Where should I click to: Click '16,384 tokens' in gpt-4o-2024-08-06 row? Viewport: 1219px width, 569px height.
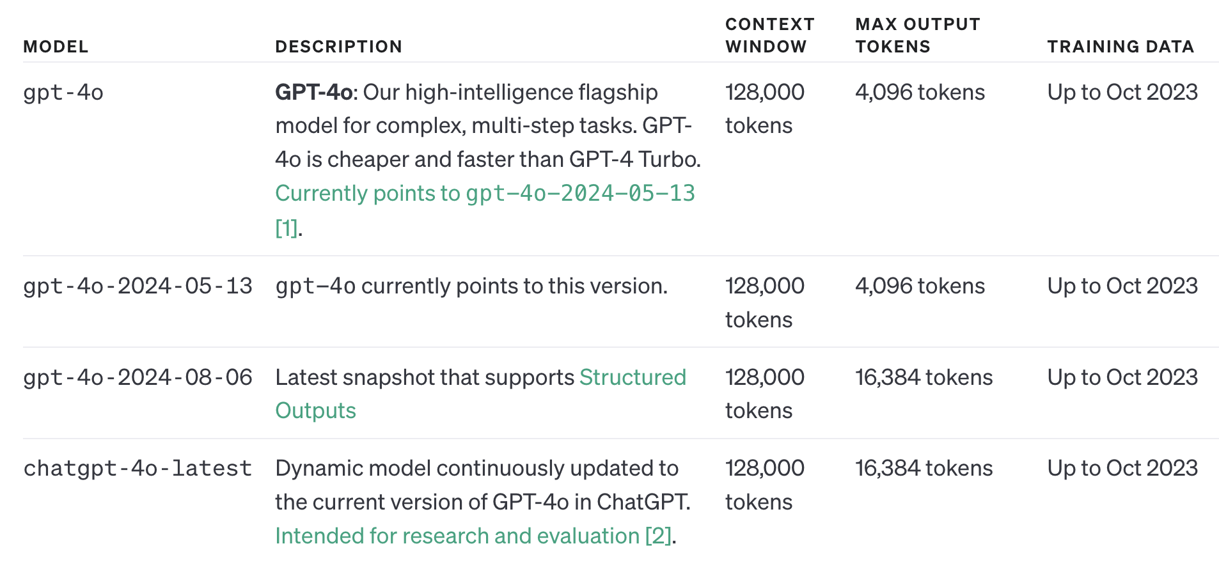[924, 377]
